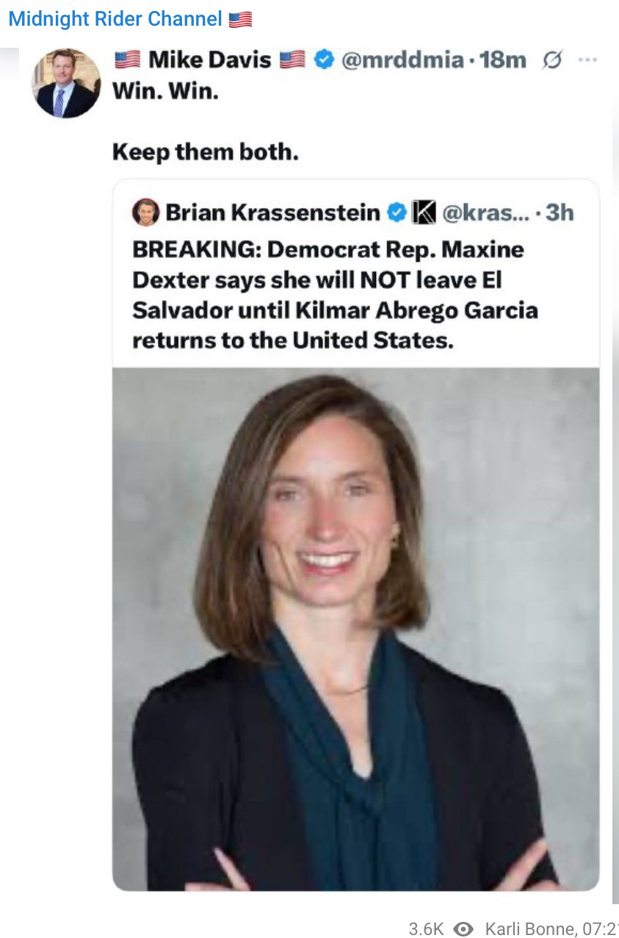
Task: Click the slashed-circle icon after 18m
Action: point(551,61)
